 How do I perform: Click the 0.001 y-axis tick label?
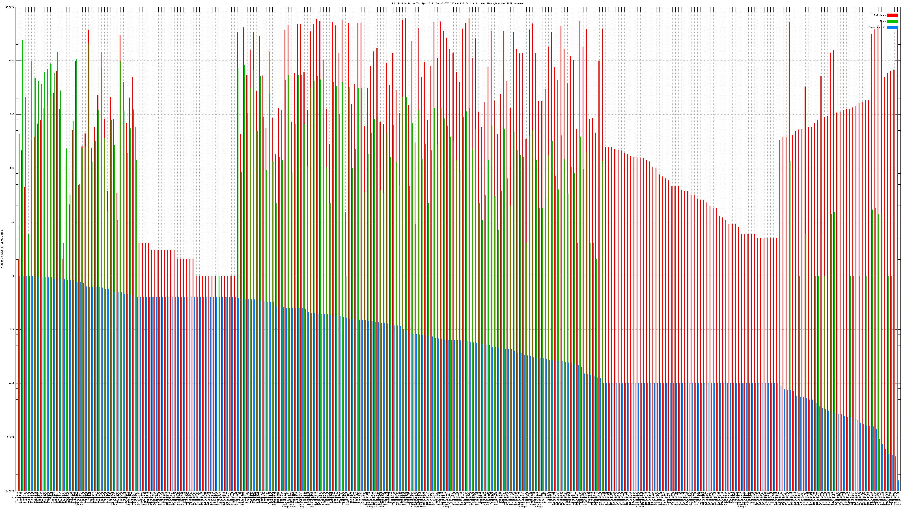[x=11, y=437]
